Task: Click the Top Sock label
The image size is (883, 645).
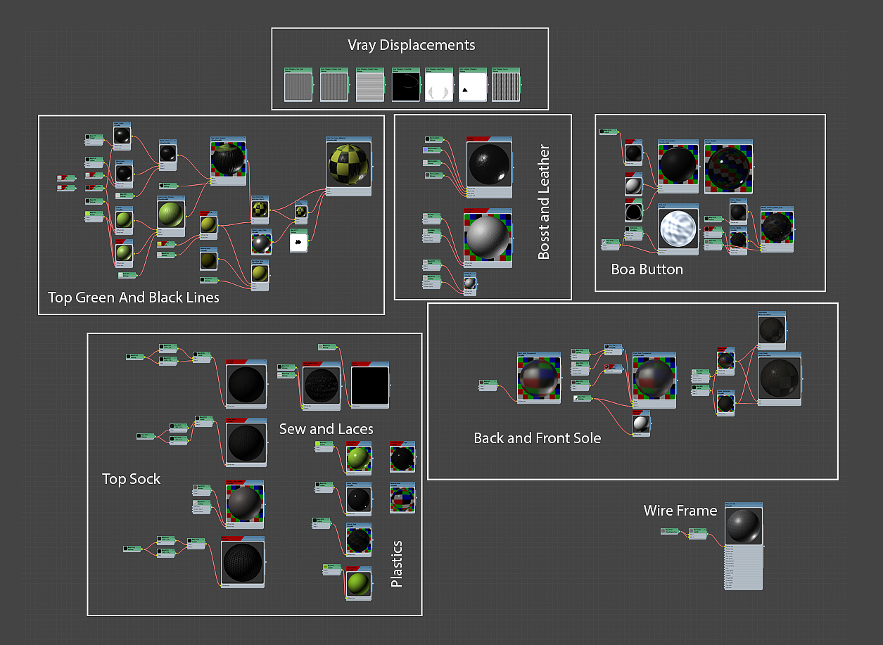Action: (132, 479)
